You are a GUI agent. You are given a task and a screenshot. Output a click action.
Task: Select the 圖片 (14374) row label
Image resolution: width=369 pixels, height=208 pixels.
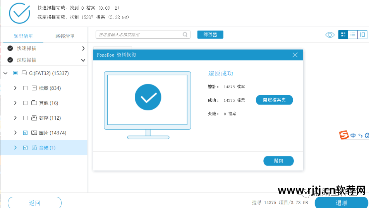(53, 133)
